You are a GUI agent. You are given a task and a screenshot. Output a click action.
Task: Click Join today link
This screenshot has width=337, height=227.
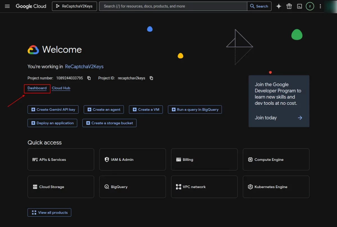click(266, 118)
